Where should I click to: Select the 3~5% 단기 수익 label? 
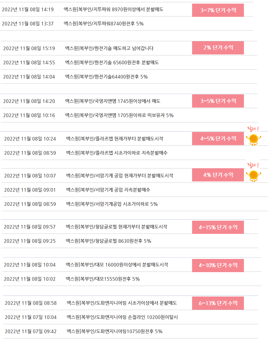(218, 101)
